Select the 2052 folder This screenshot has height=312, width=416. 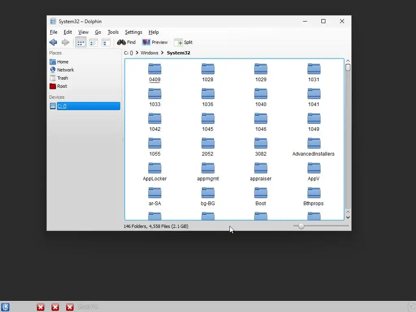click(x=208, y=147)
